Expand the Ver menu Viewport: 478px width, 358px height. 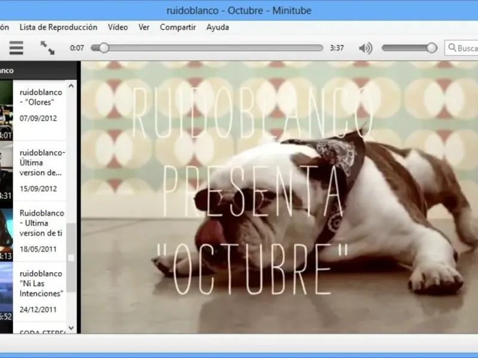pos(144,27)
